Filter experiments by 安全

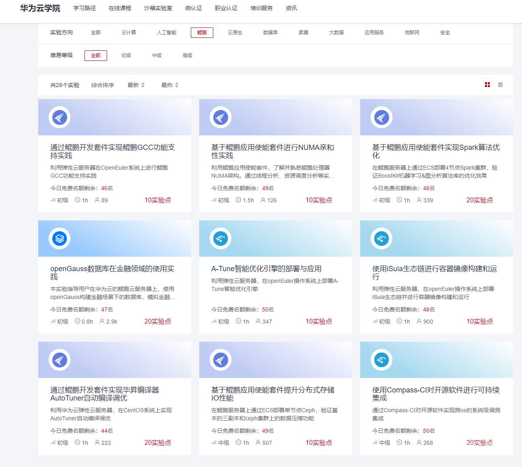[445, 33]
